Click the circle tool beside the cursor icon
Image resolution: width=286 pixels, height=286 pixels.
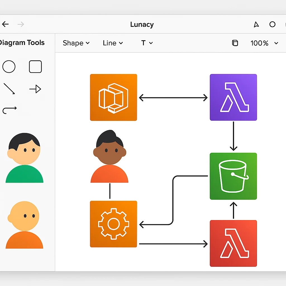[272, 25]
